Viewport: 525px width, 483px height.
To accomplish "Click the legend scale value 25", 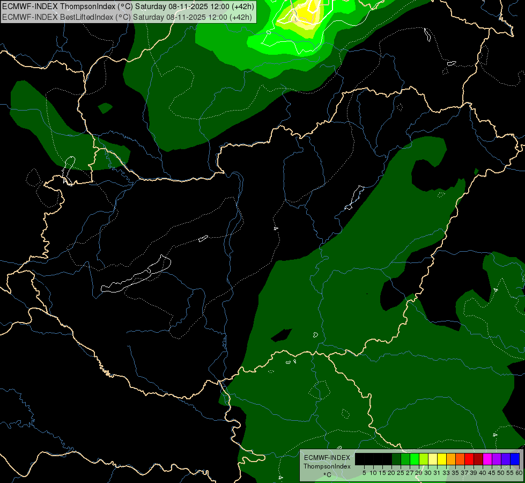I will point(401,473).
